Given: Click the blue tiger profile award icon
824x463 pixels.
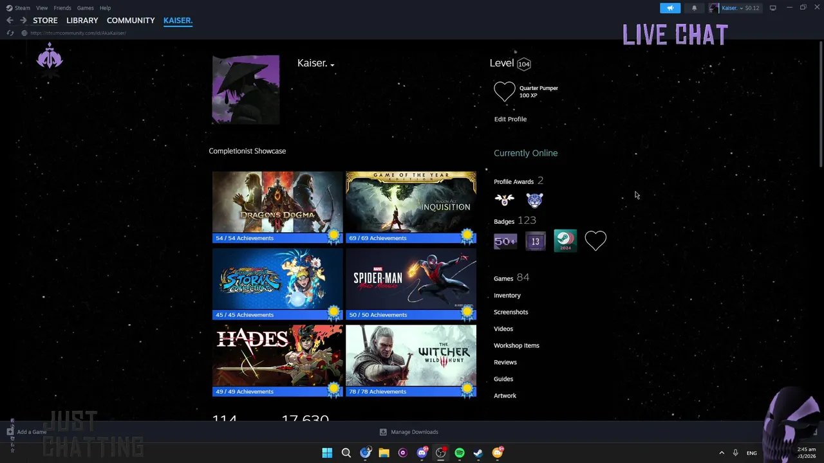Looking at the screenshot, I should (535, 200).
